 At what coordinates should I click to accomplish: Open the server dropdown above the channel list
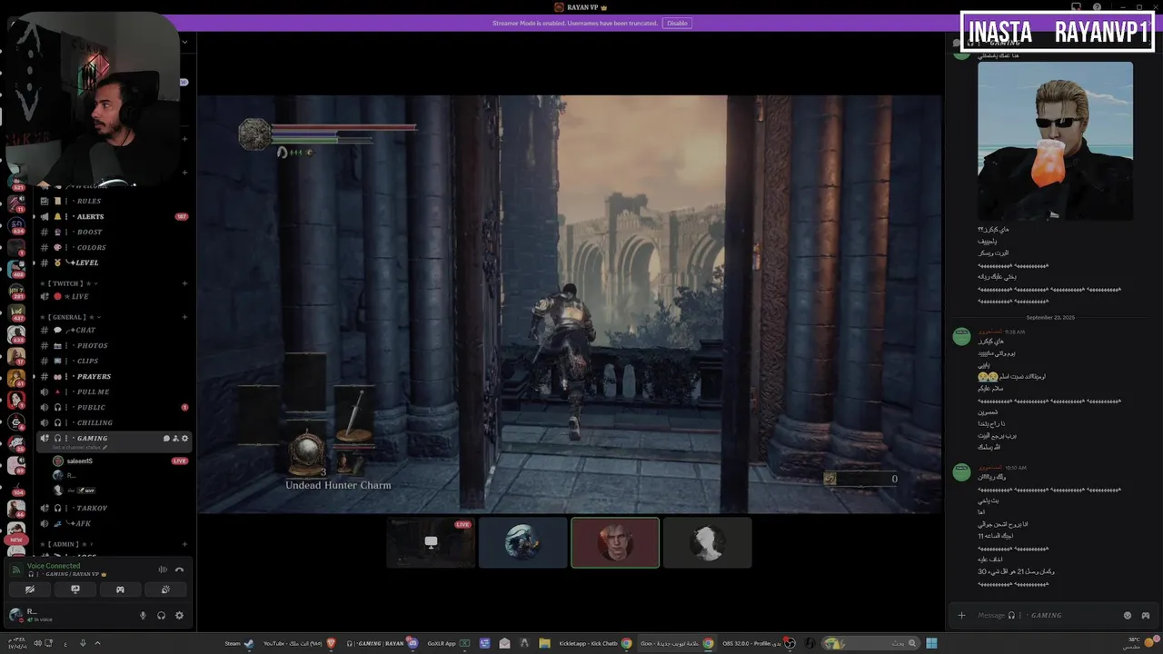tap(184, 42)
